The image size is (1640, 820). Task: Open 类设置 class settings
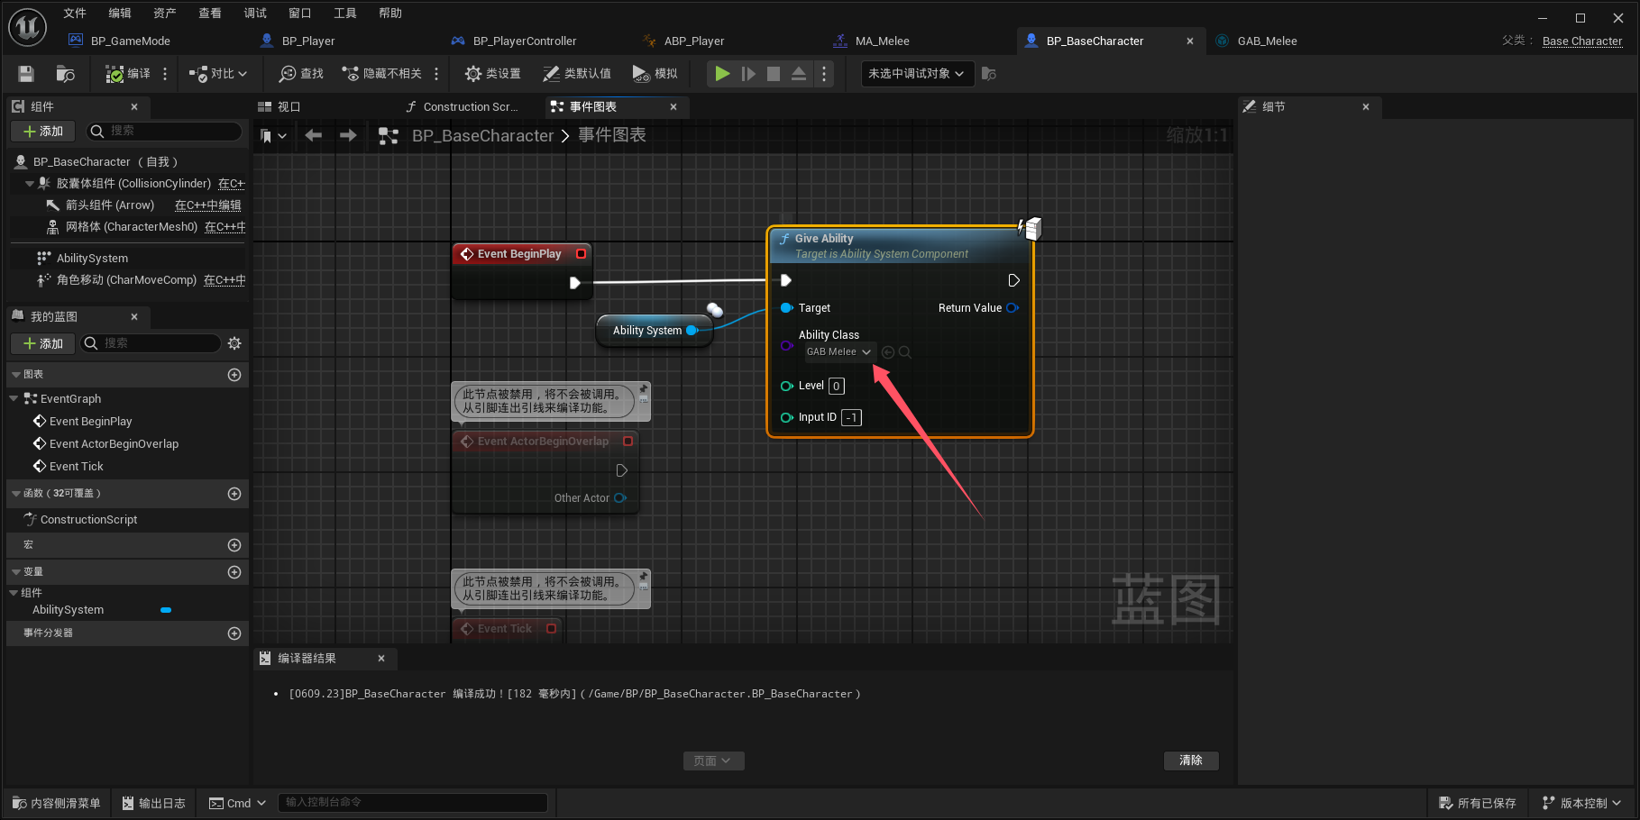click(493, 74)
